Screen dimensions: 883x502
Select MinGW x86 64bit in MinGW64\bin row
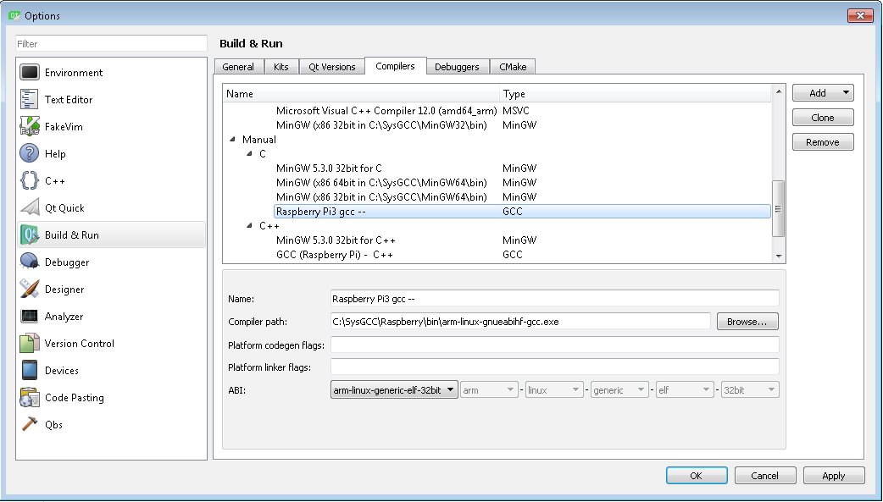381,182
